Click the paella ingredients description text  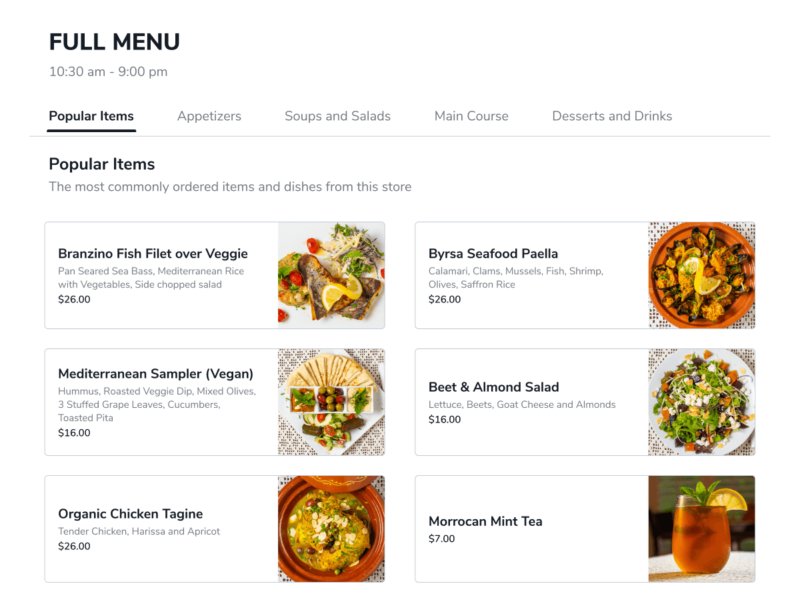516,278
